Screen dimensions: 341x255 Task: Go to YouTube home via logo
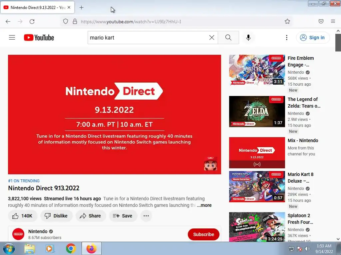(x=39, y=38)
